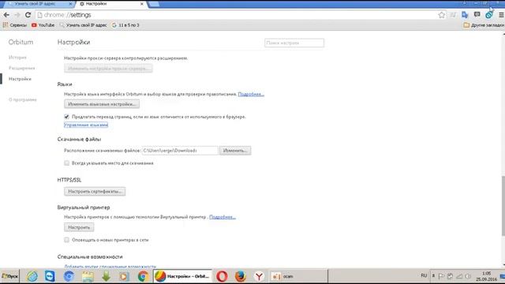This screenshot has width=505, height=284.
Task: Open the file explorer folder taskbar icon
Action: tap(88, 276)
